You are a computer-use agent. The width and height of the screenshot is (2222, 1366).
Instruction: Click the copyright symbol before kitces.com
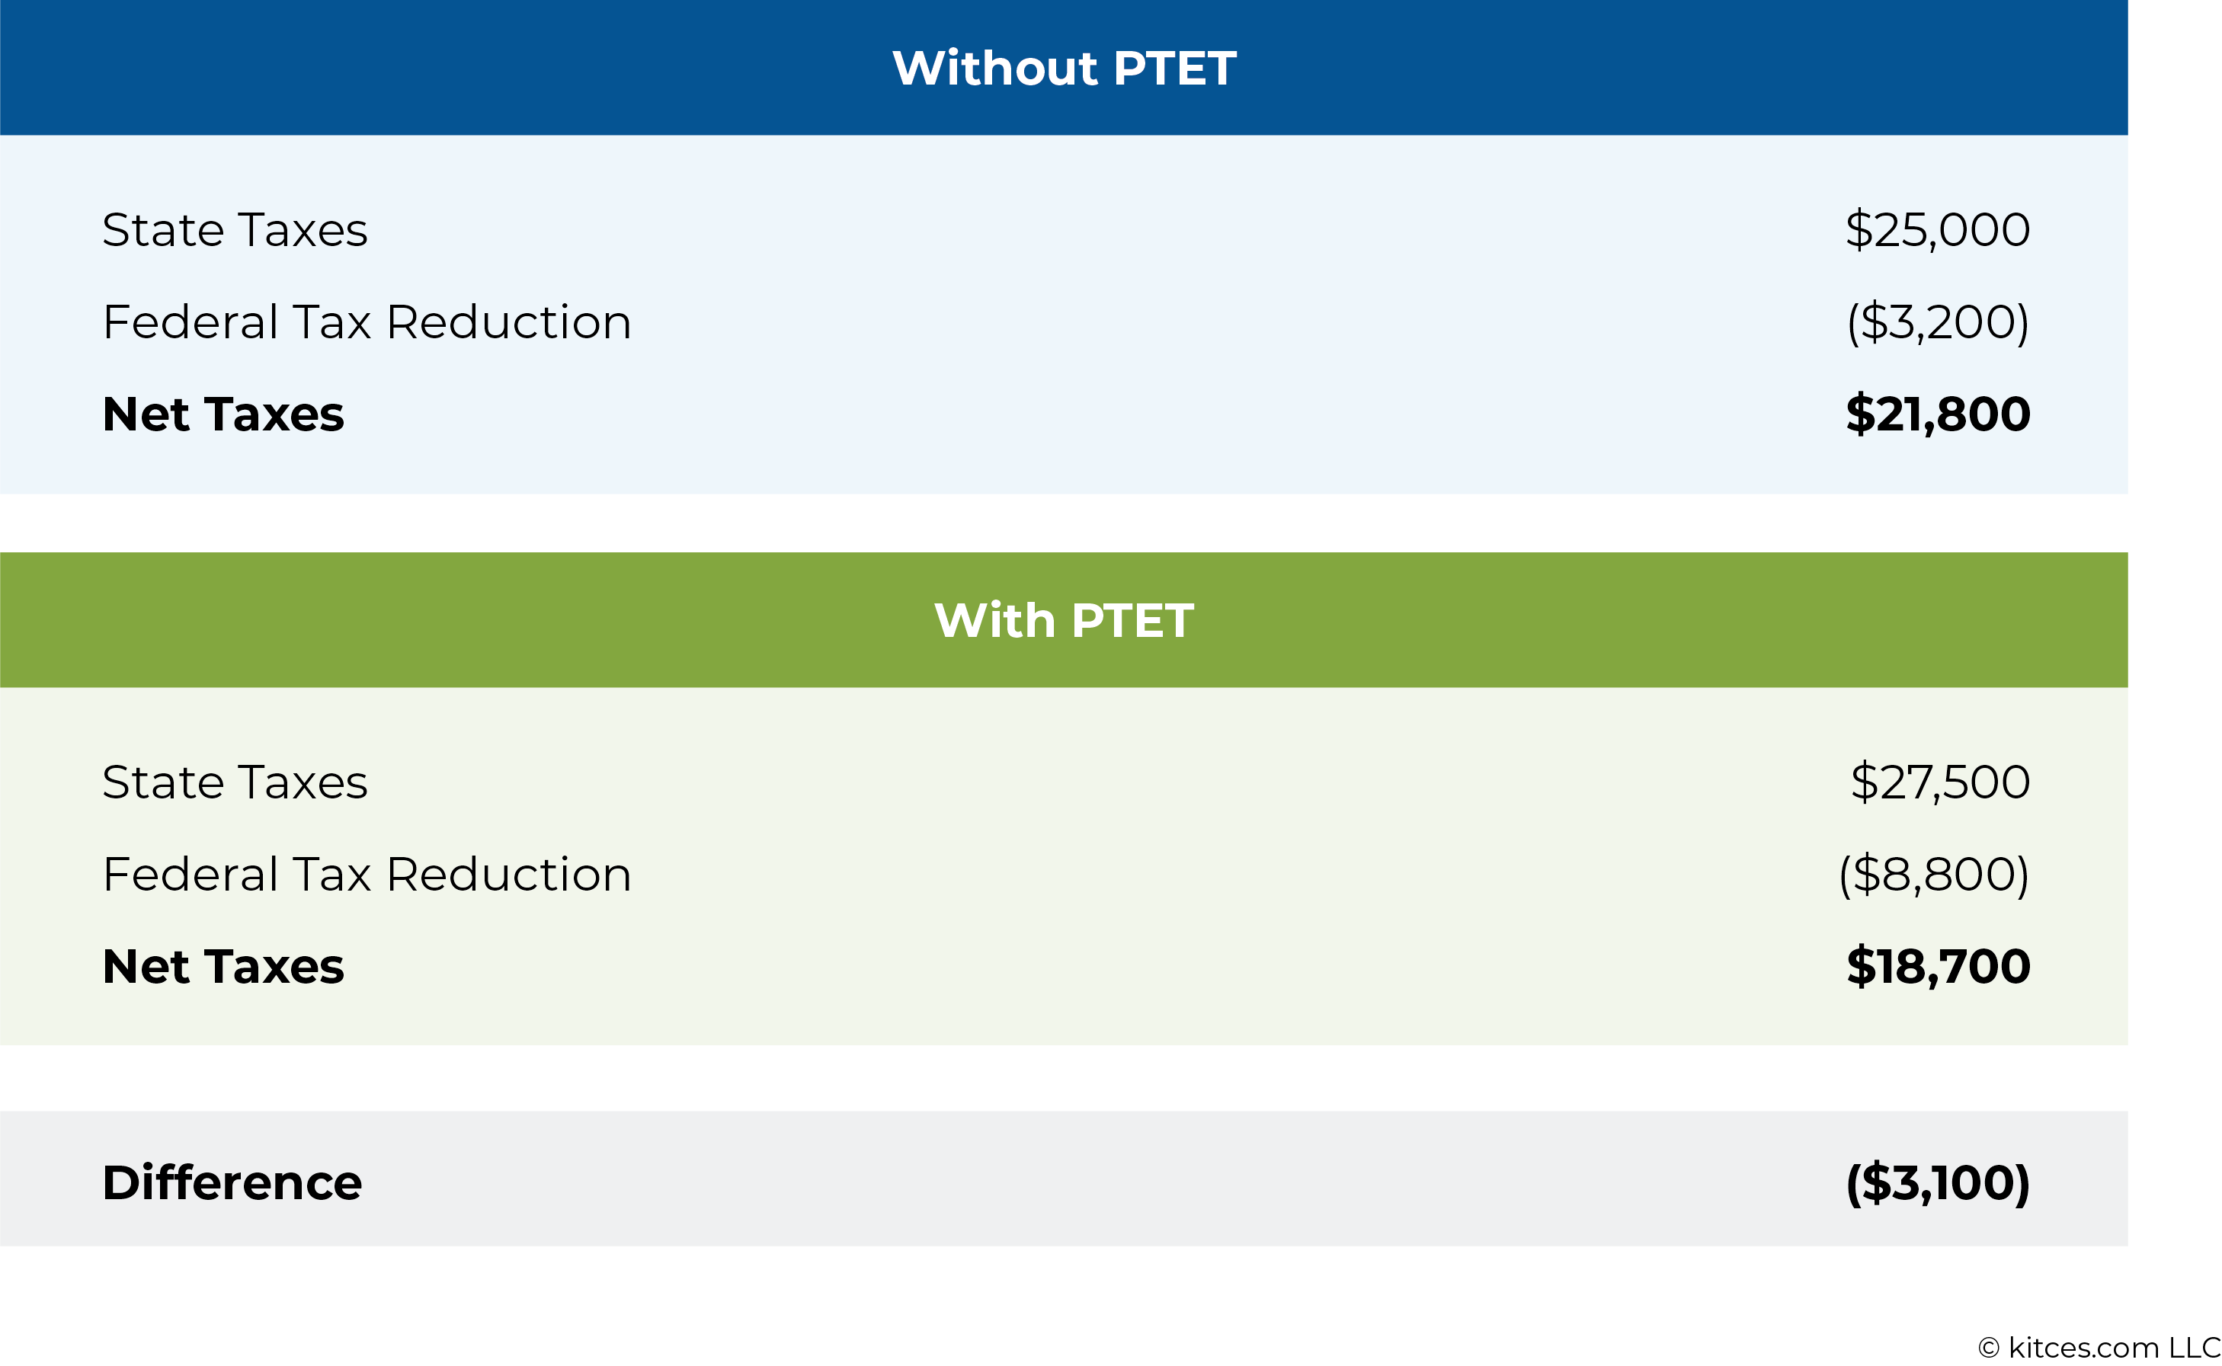coord(1988,1348)
